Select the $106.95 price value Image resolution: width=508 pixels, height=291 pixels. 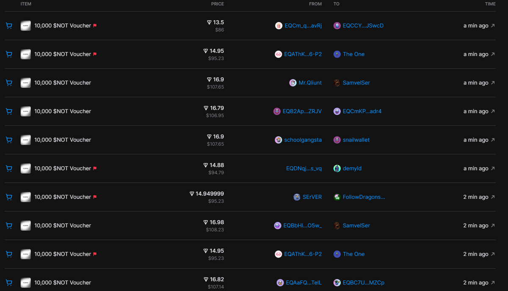215,115
